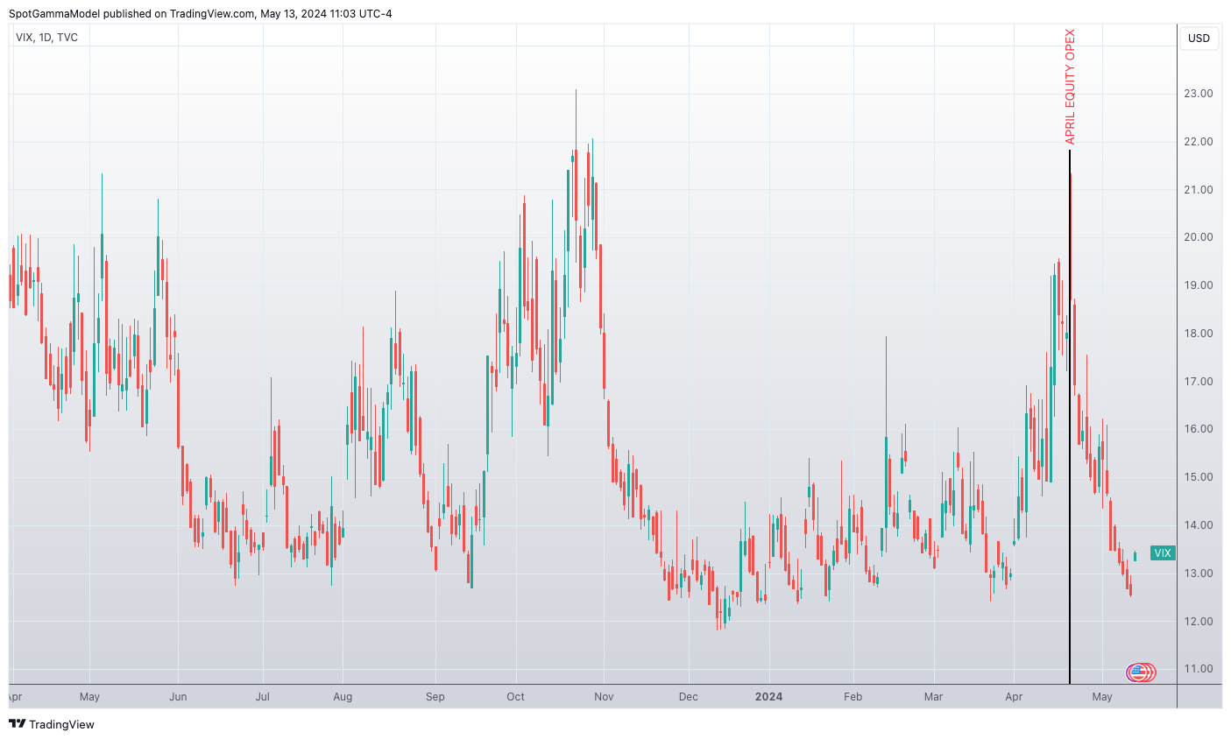The image size is (1231, 739).
Task: Click the Jul label on time axis
Action: (262, 697)
